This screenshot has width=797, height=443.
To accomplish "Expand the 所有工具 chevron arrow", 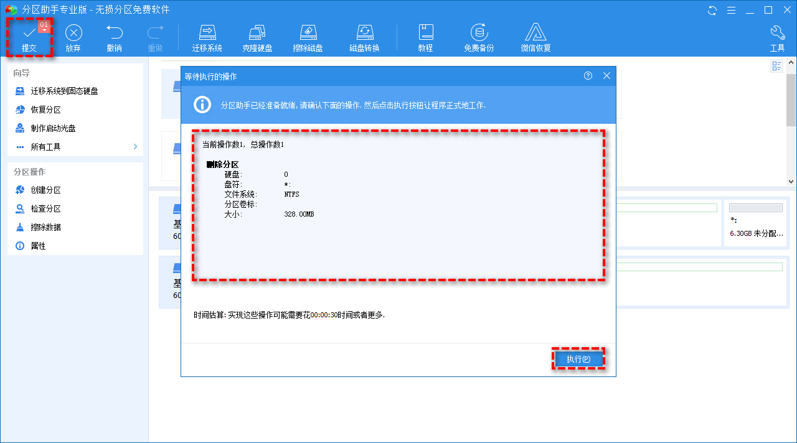I will click(x=135, y=147).
